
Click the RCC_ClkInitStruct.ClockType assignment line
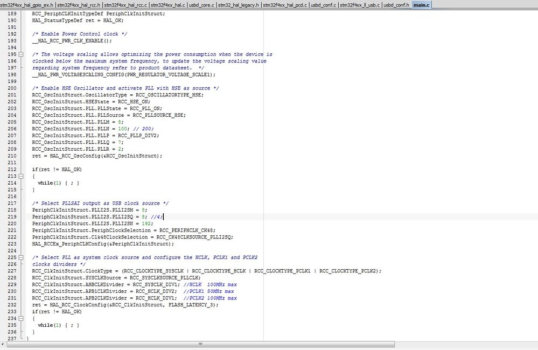(x=207, y=271)
